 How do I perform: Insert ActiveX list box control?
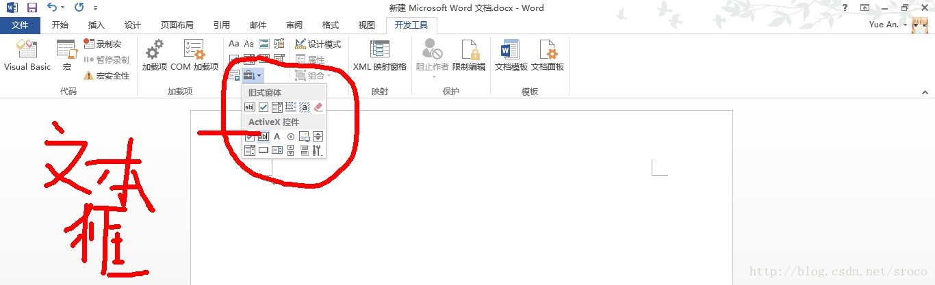[277, 150]
